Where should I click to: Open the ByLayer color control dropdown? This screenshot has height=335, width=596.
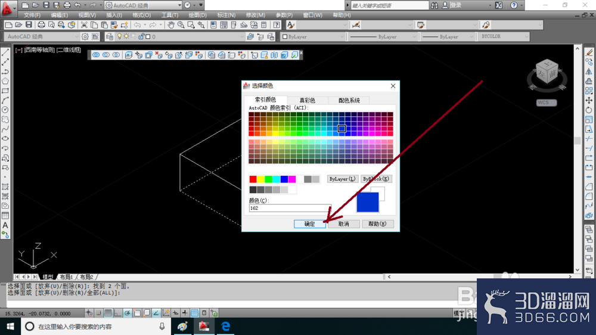point(313,37)
